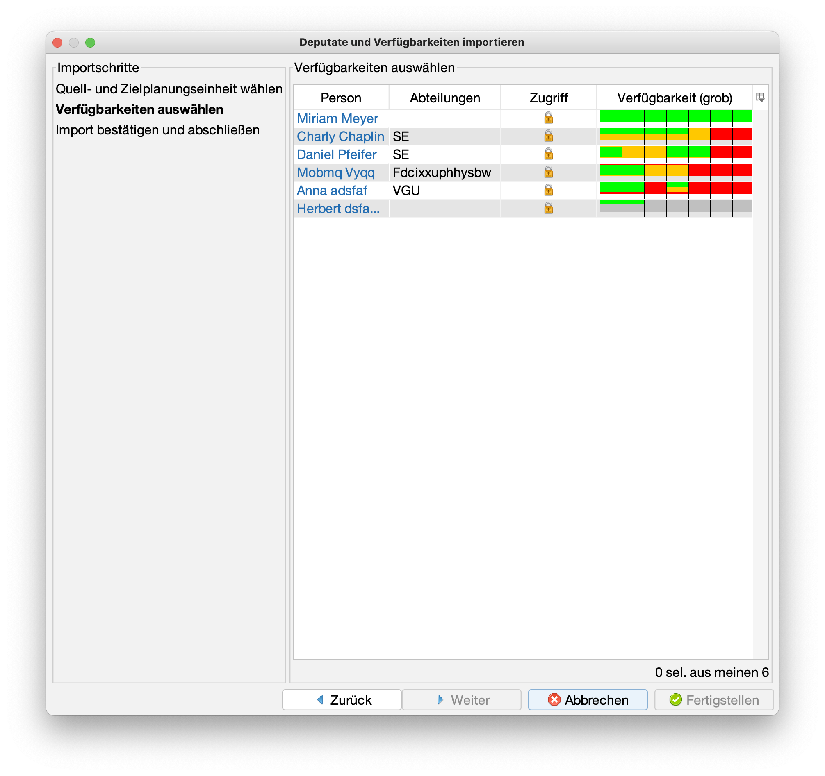Click red close window button
Screen dimensions: 825x776
pos(58,42)
